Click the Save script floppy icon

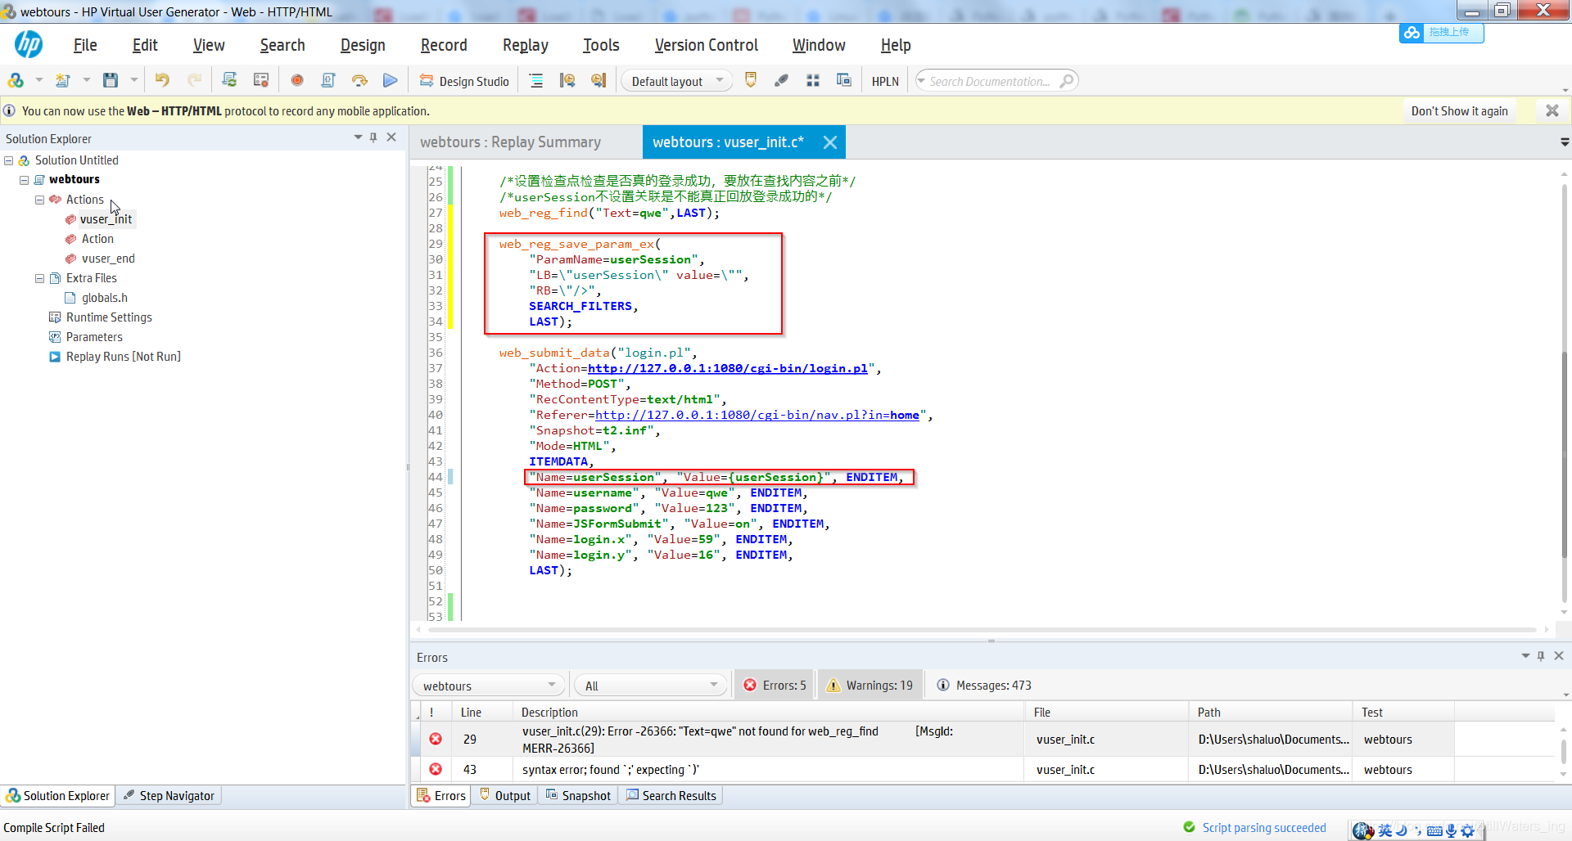click(x=111, y=80)
